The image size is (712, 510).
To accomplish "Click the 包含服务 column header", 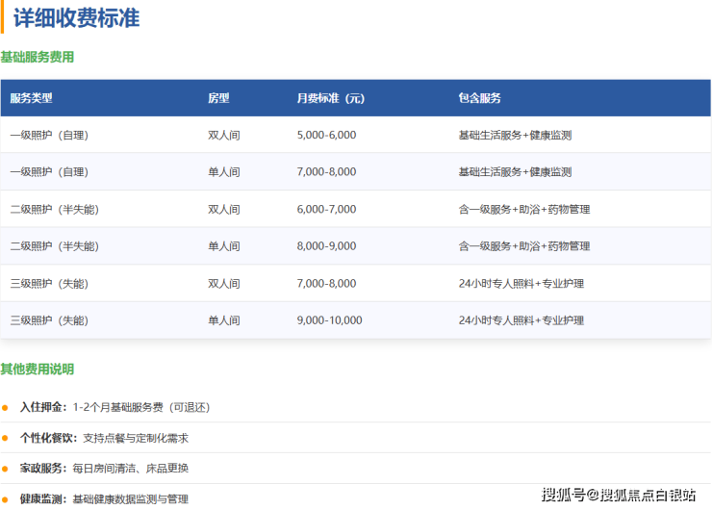I will pos(479,98).
